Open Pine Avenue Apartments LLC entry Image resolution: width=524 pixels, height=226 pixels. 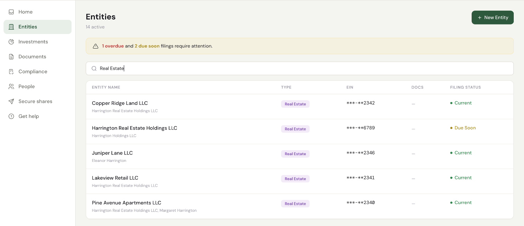point(300,206)
